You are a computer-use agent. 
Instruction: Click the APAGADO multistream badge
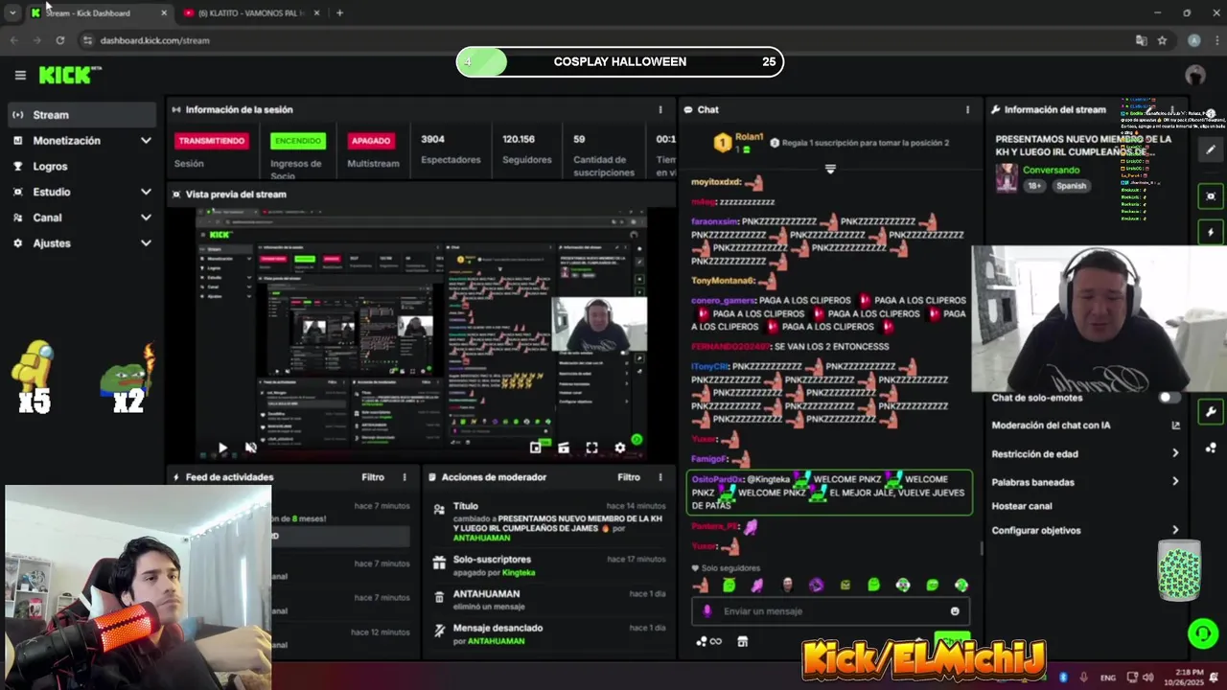click(x=371, y=141)
